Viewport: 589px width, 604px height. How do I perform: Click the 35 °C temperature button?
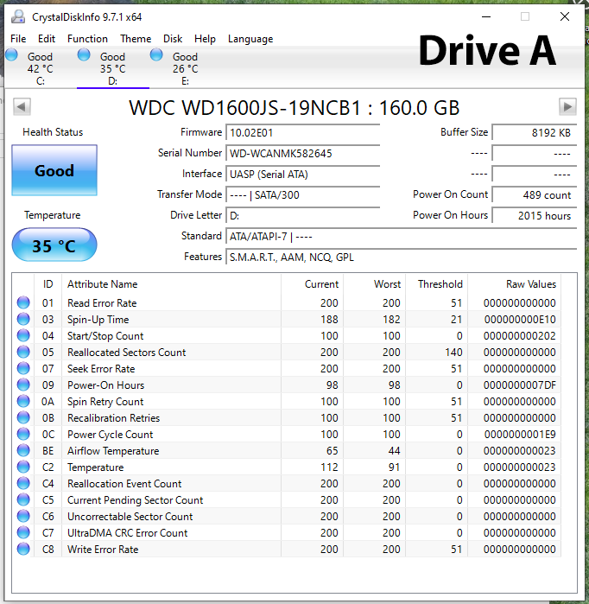pyautogui.click(x=54, y=245)
